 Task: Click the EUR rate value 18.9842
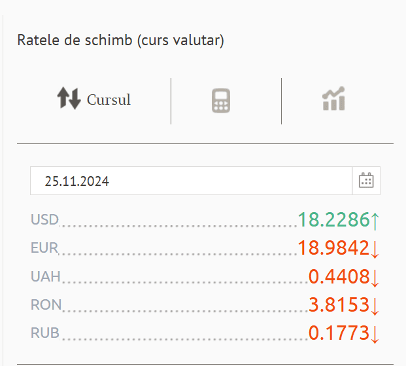coord(333,248)
